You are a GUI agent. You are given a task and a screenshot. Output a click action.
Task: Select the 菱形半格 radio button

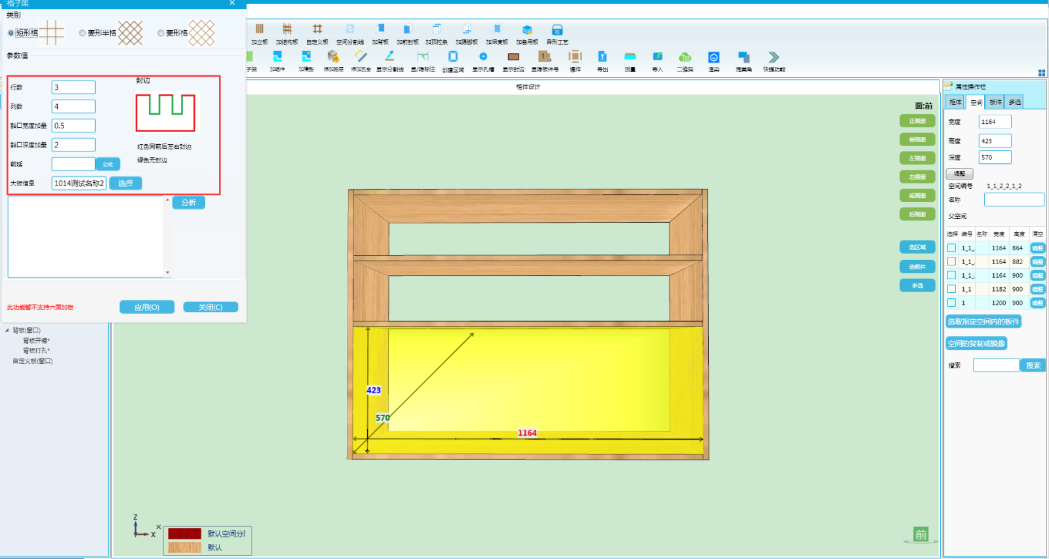pyautogui.click(x=83, y=33)
